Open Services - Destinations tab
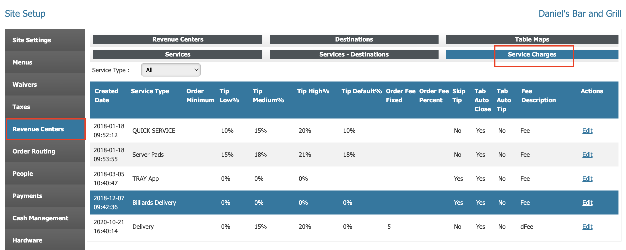 click(x=354, y=54)
